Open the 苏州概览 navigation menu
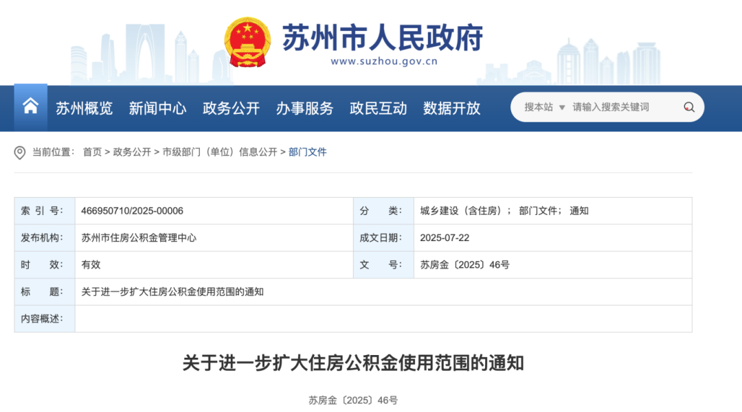The width and height of the screenshot is (742, 412). [84, 108]
